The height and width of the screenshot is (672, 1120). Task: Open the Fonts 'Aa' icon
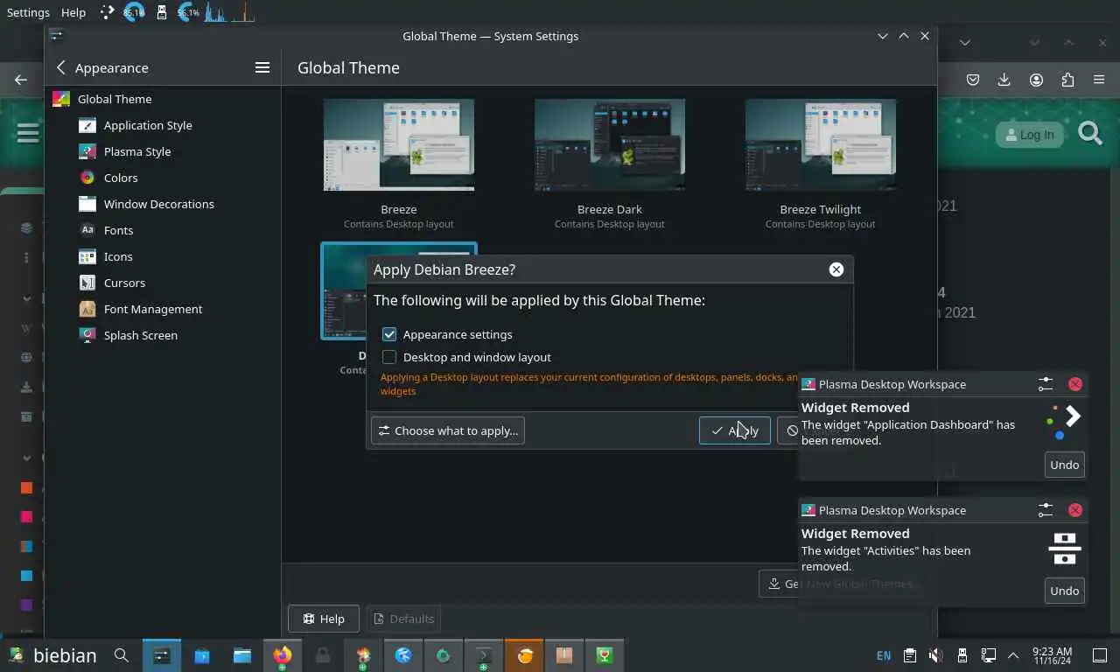coord(87,230)
